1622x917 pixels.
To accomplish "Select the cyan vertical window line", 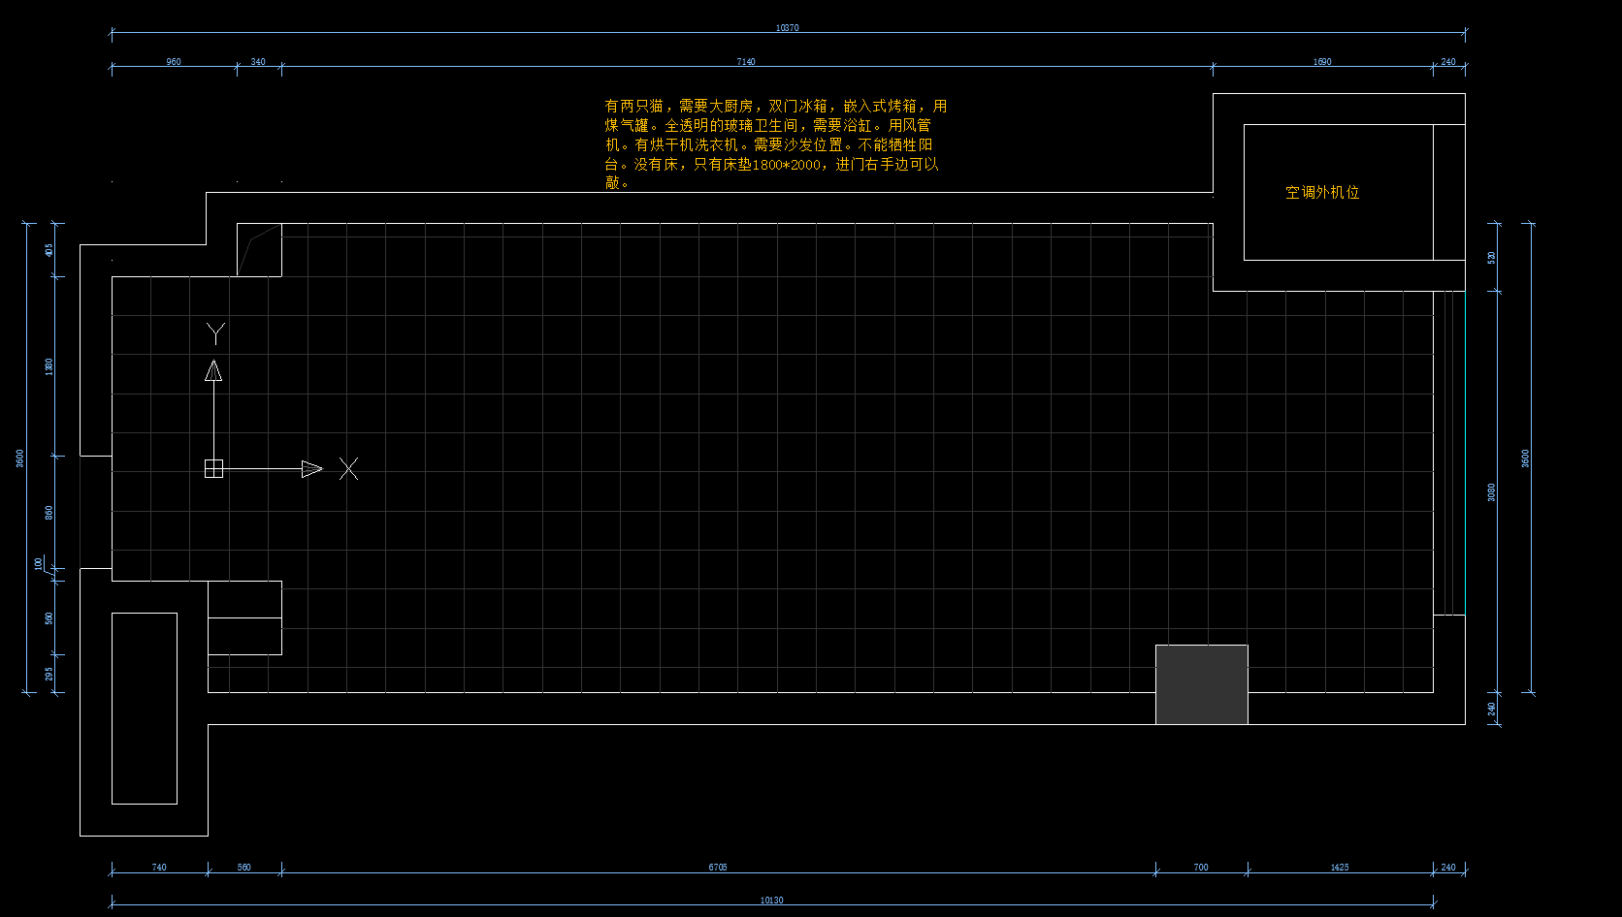I will (x=1465, y=453).
